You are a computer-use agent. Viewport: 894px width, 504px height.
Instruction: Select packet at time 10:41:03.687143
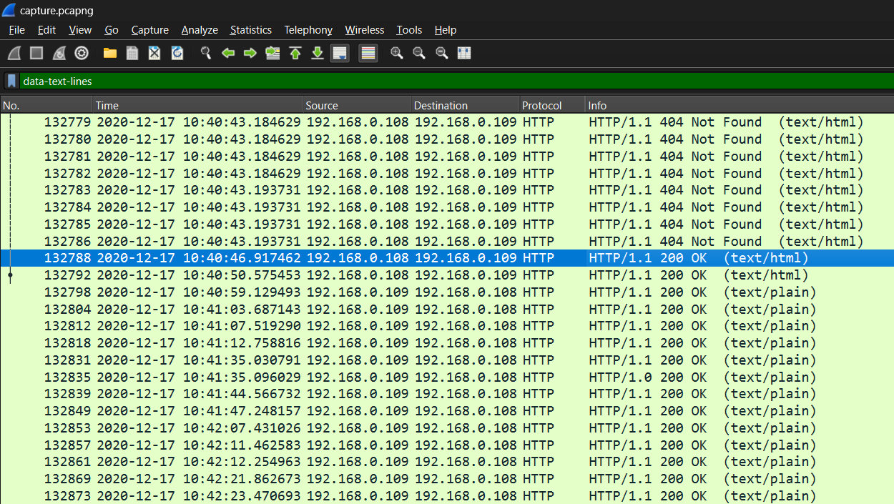(447, 309)
